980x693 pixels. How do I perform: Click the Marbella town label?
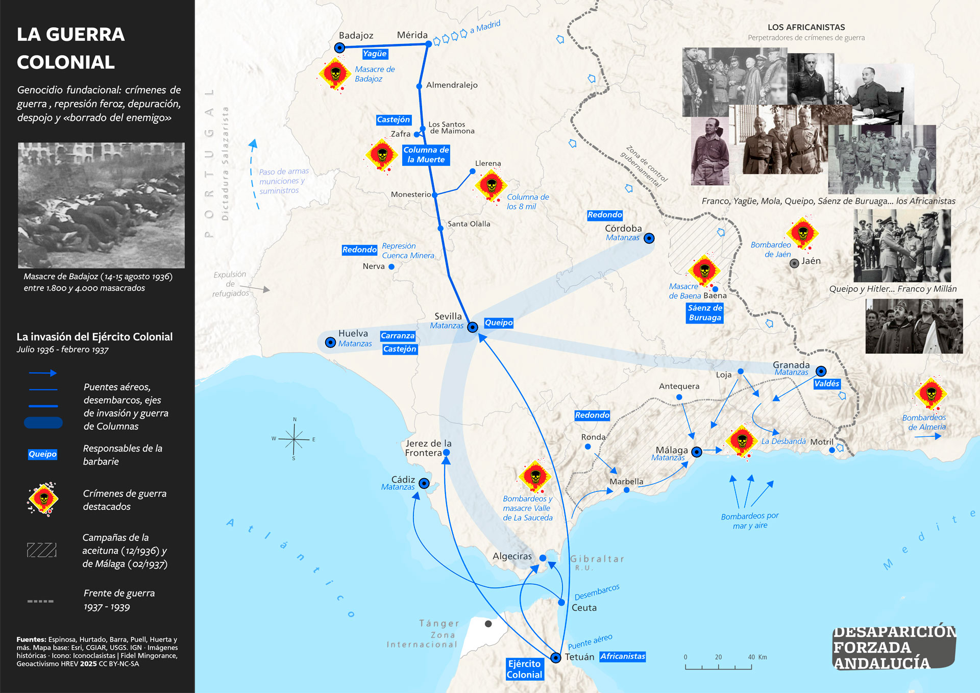click(x=626, y=481)
